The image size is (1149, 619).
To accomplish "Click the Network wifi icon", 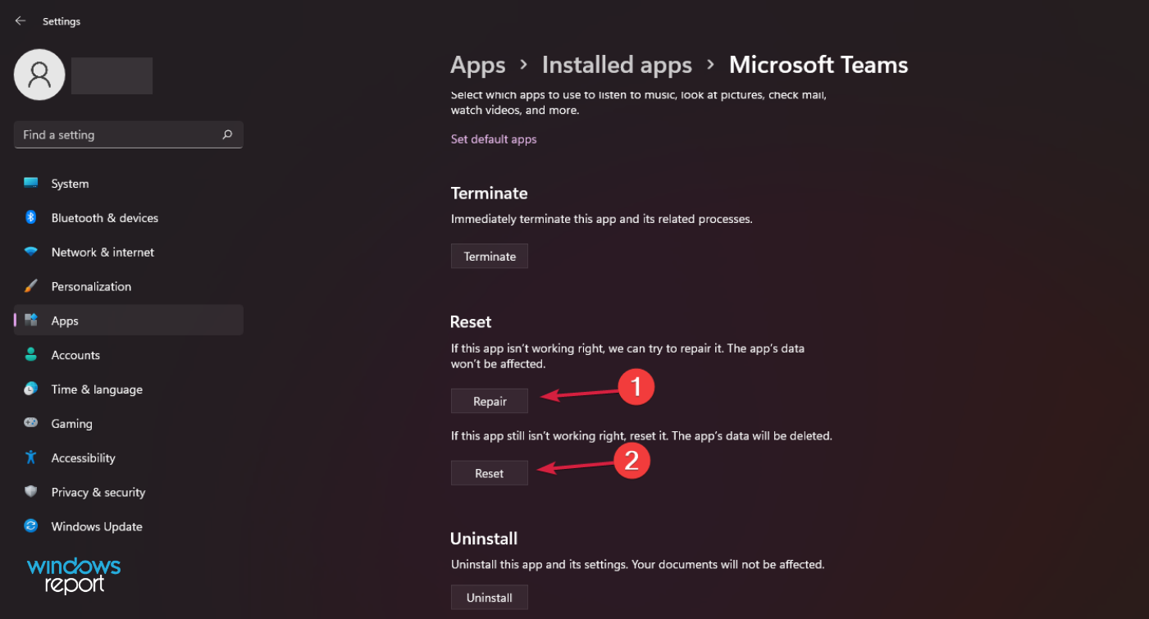I will (x=31, y=252).
